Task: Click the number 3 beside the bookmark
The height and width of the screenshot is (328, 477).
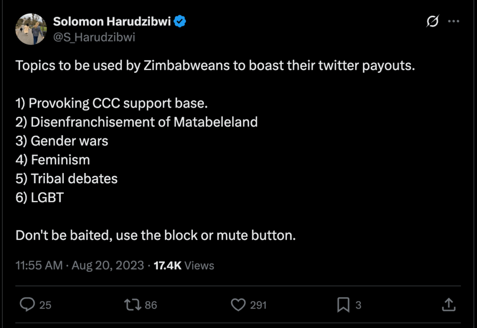Action: pos(358,305)
